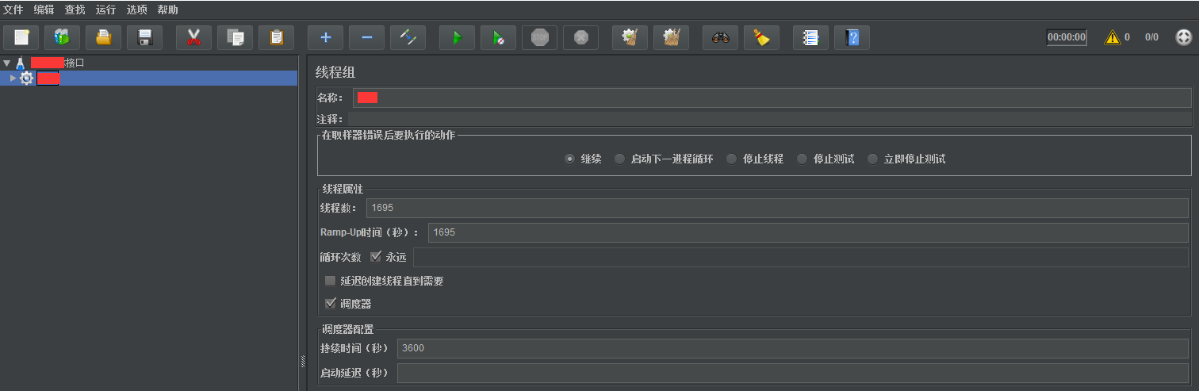
Task: Click the 线程数 field showing 1695
Action: point(777,208)
